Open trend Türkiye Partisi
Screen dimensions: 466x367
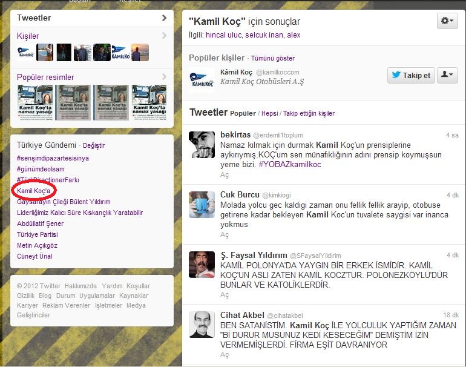coord(38,234)
